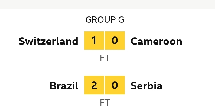
Task: Click the FT label under Brazil–Serbia
Action: 105,103
